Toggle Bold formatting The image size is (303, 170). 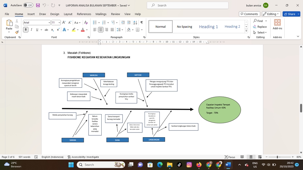(x=26, y=30)
